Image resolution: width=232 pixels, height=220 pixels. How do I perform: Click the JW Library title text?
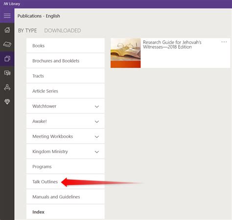tap(12, 3)
